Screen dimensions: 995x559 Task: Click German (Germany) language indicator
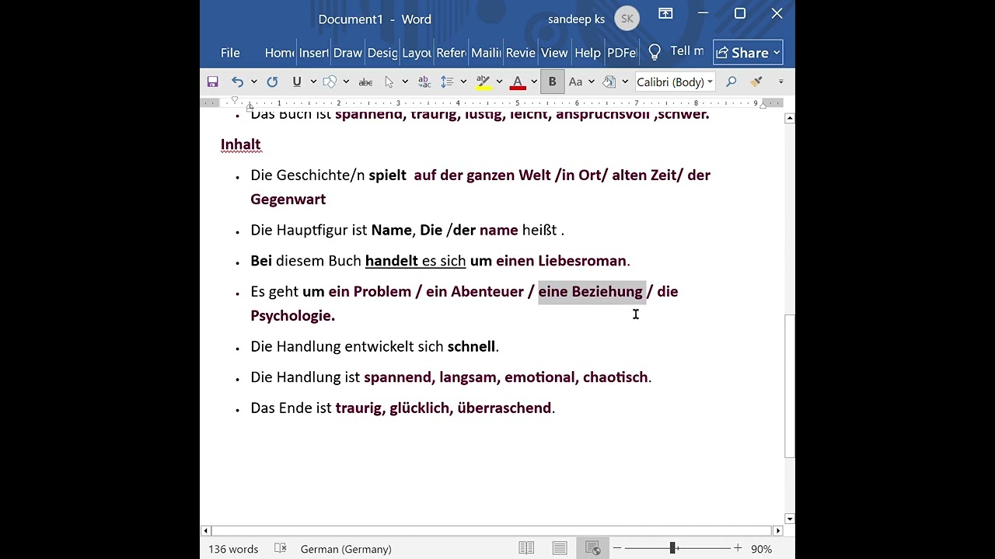346,549
